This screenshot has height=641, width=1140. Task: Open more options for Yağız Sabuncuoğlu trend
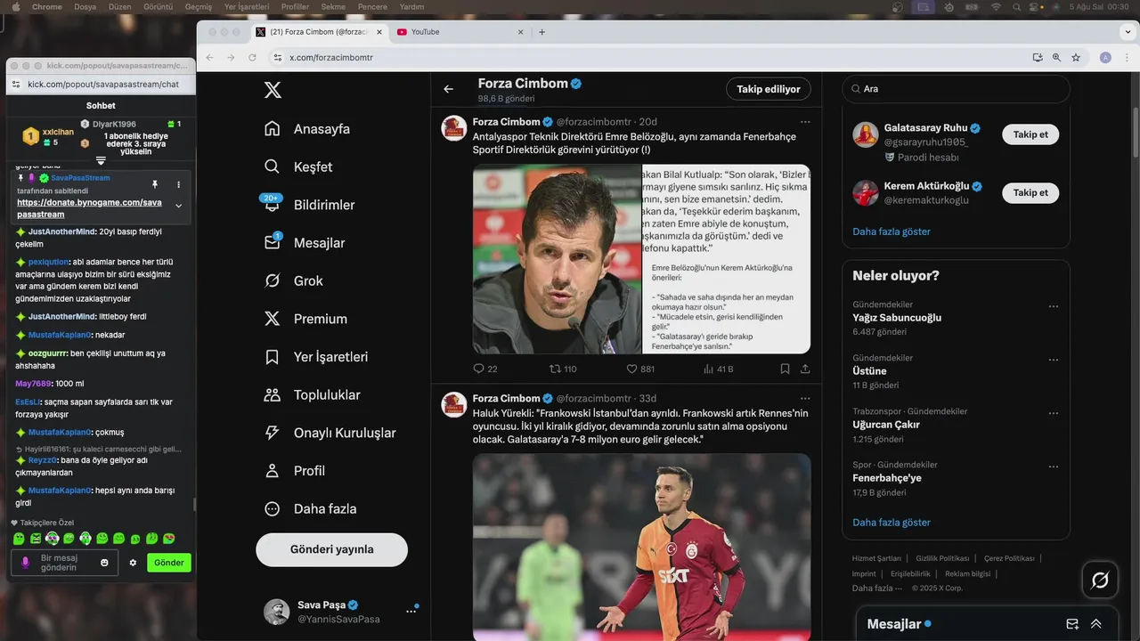coord(1054,307)
